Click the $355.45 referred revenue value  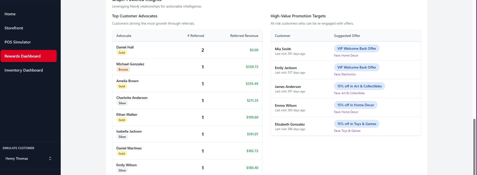click(252, 84)
